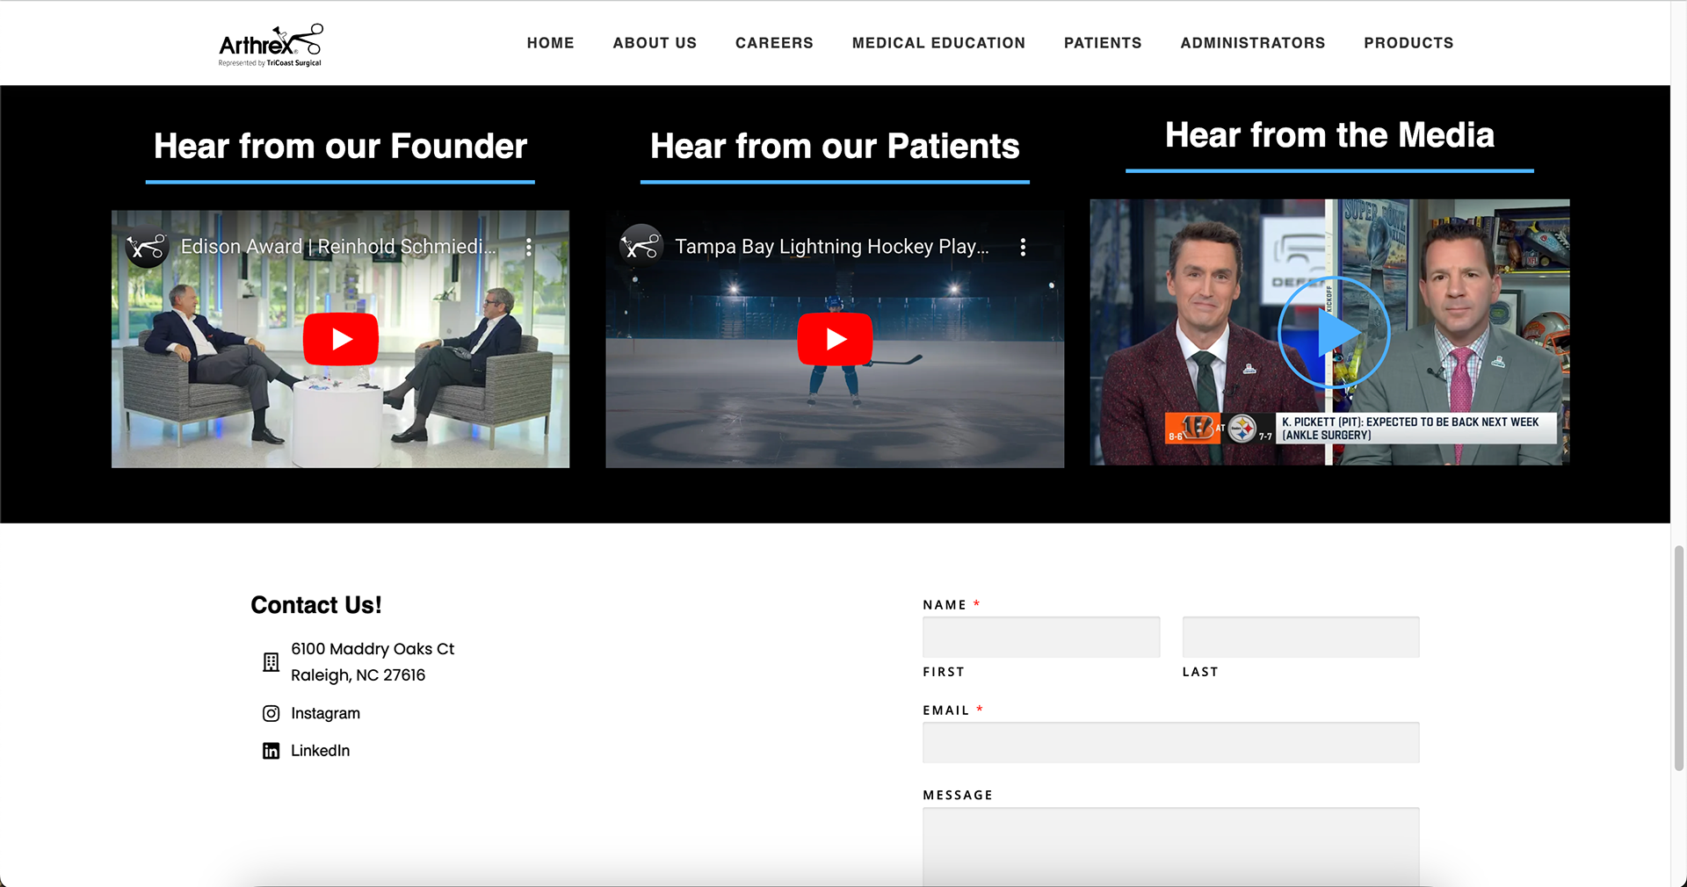Viewport: 1687px width, 887px height.
Task: Open the PATIENTS menu item
Action: (1103, 43)
